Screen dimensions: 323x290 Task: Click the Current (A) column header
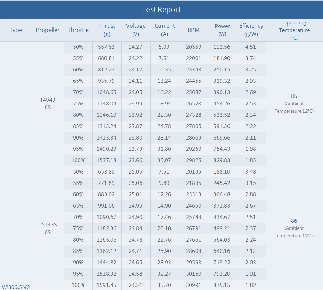tap(165, 30)
